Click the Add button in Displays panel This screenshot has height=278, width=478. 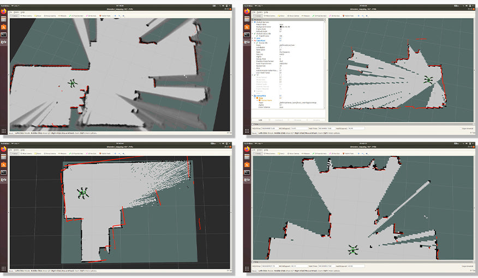tap(260, 119)
